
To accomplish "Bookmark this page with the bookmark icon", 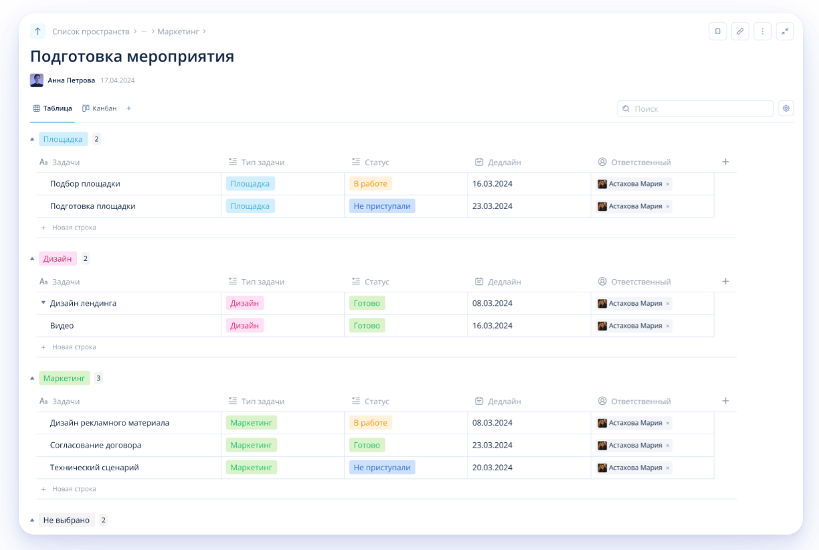I will [x=717, y=31].
